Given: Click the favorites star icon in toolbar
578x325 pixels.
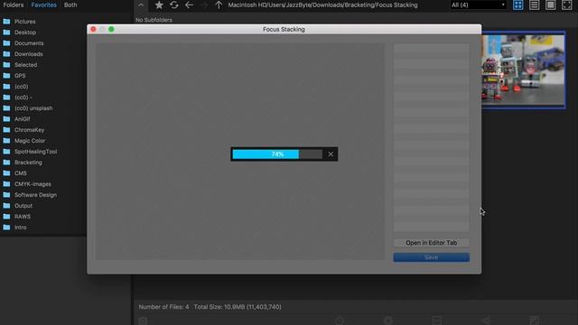Looking at the screenshot, I should pos(159,5).
